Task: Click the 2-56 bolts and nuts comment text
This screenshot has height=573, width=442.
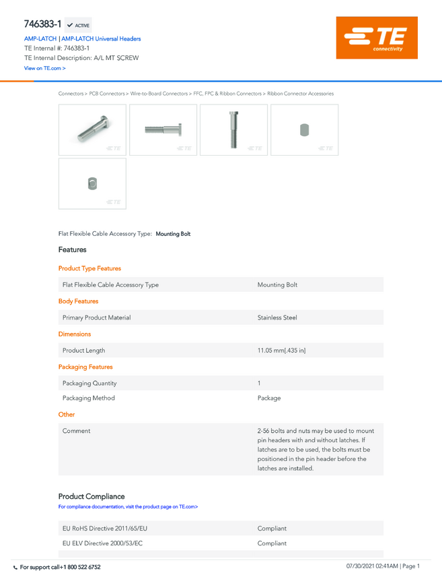Action: (316, 450)
